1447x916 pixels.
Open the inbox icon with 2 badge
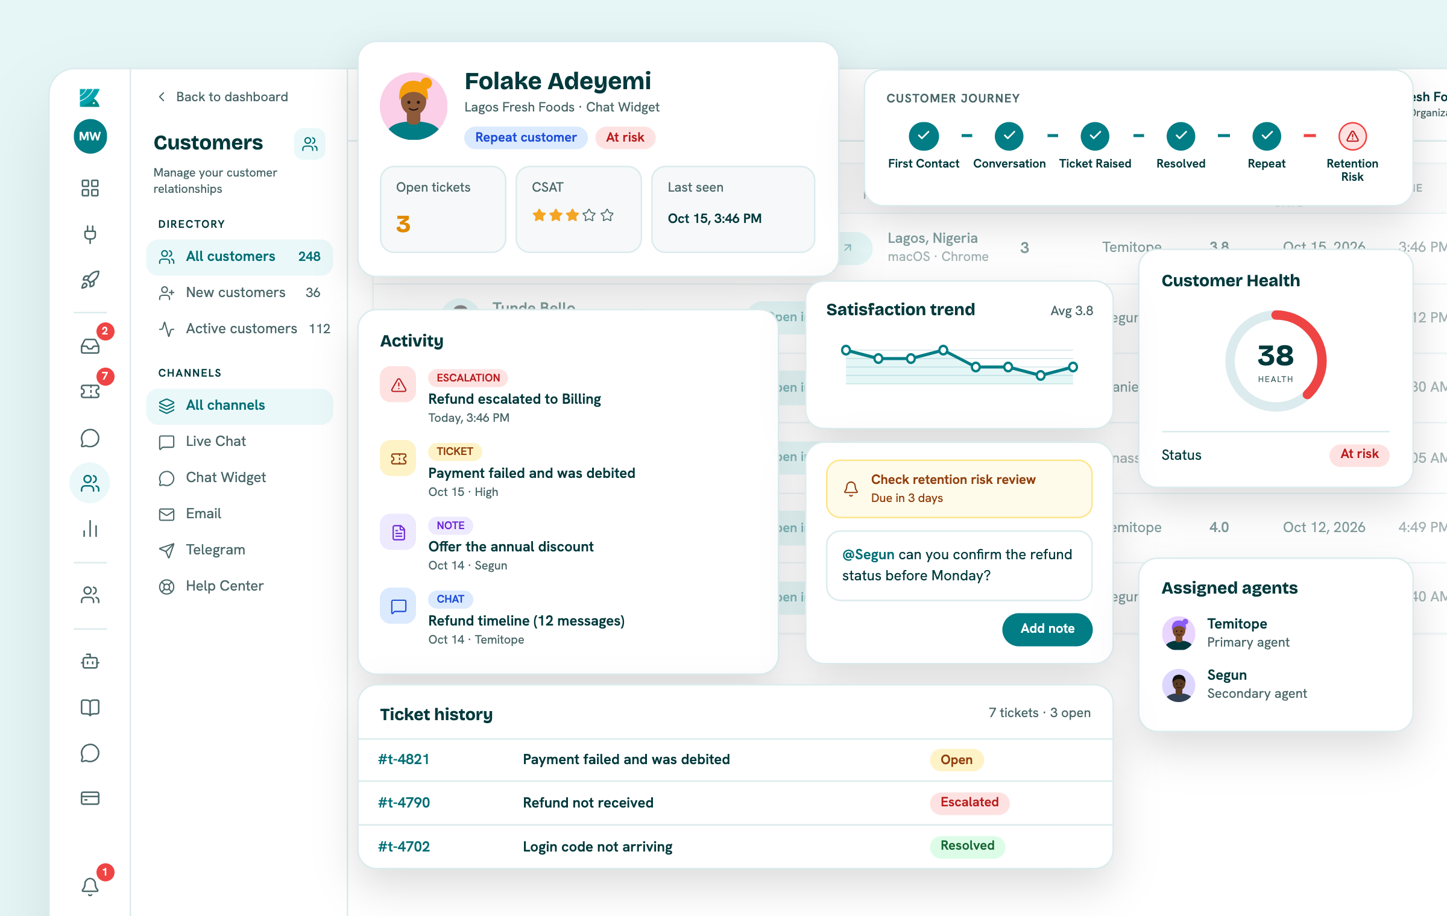pyautogui.click(x=90, y=346)
